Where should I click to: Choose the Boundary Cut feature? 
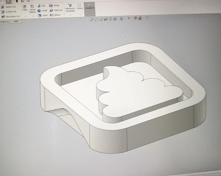[x=11, y=16]
